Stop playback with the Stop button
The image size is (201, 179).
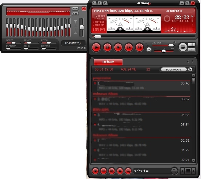pos(118,47)
